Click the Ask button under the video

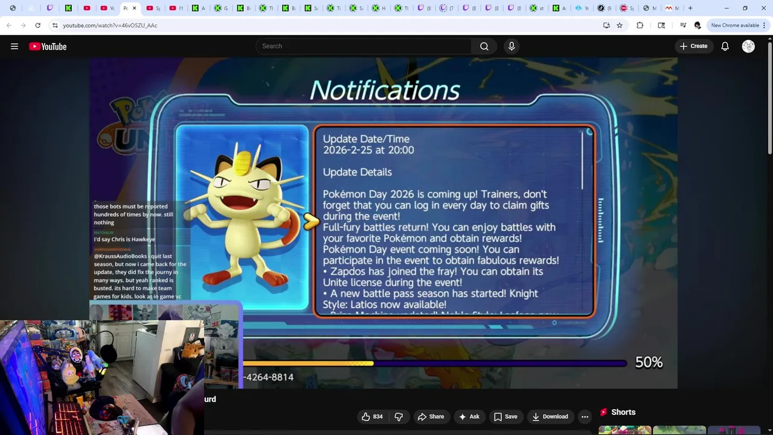pyautogui.click(x=469, y=416)
